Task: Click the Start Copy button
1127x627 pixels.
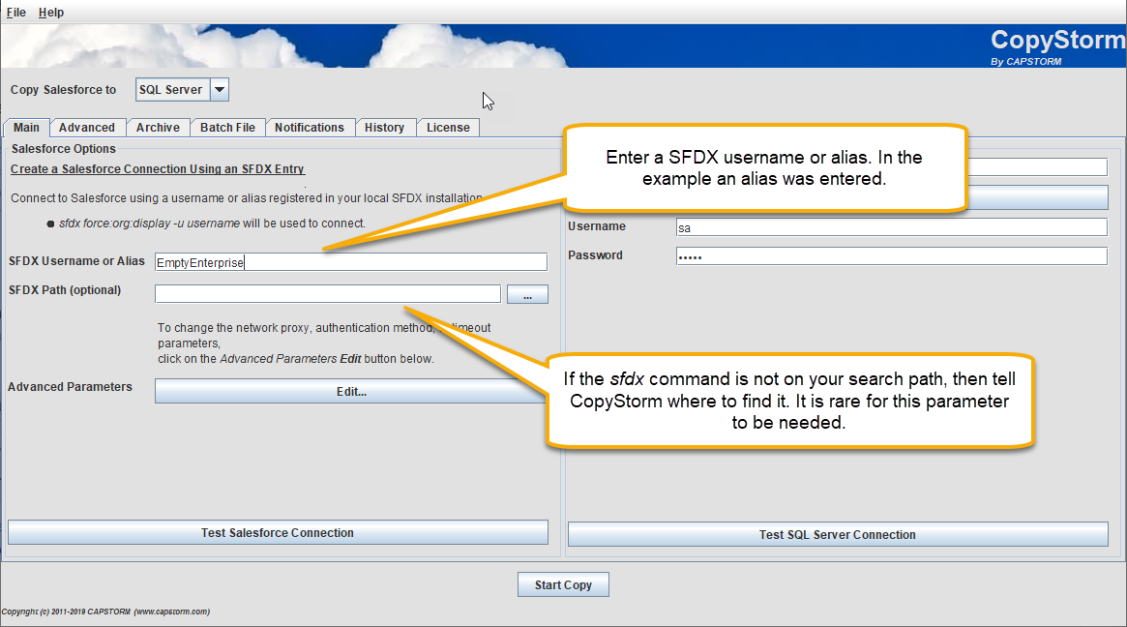Action: 563,584
